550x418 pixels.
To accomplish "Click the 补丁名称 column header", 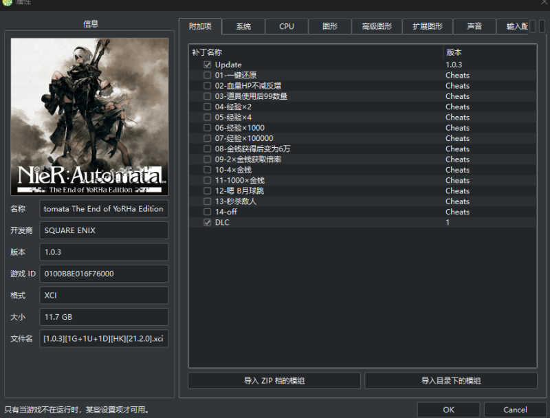I will point(316,52).
